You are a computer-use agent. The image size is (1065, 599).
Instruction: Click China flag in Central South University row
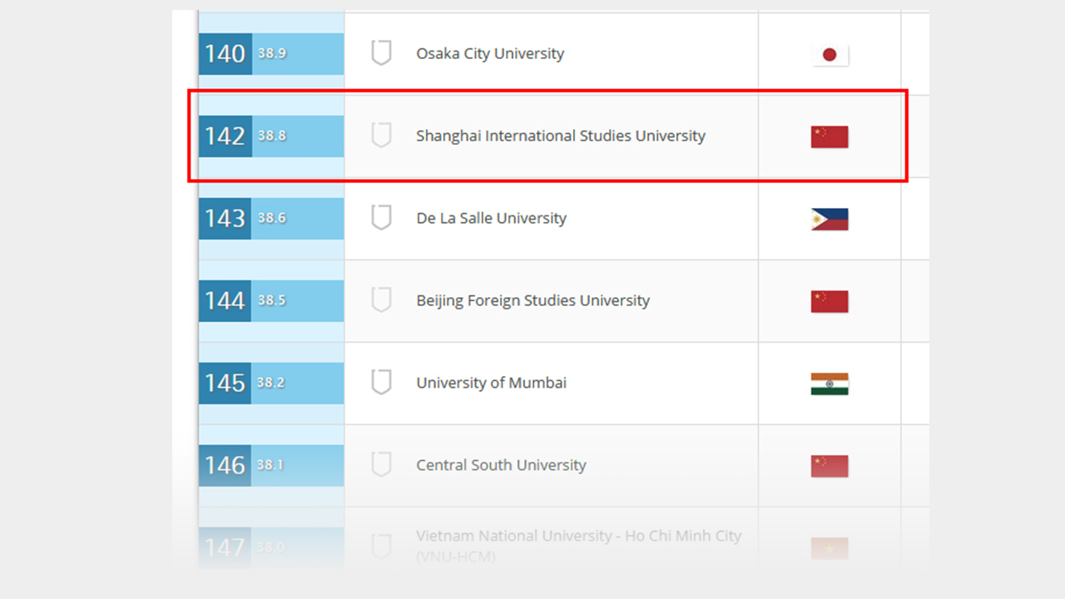[x=830, y=467]
